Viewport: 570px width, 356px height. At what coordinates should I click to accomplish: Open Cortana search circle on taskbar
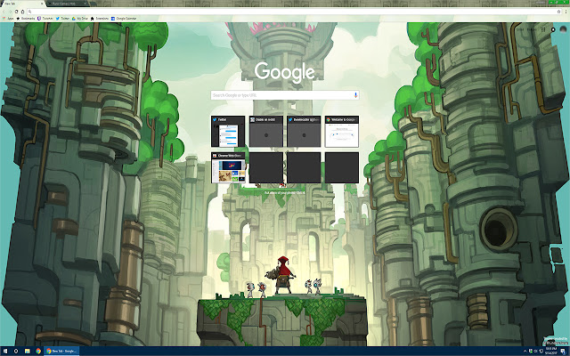pyautogui.click(x=16, y=352)
